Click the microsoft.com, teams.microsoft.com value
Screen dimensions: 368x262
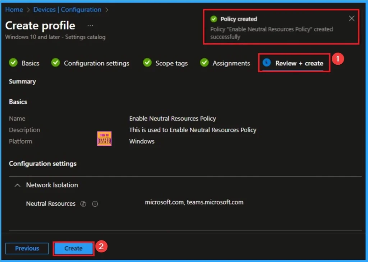(x=194, y=202)
